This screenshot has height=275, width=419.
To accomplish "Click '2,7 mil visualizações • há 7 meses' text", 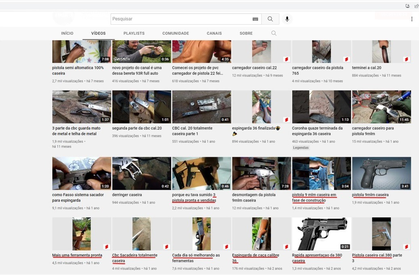I will point(78,81).
